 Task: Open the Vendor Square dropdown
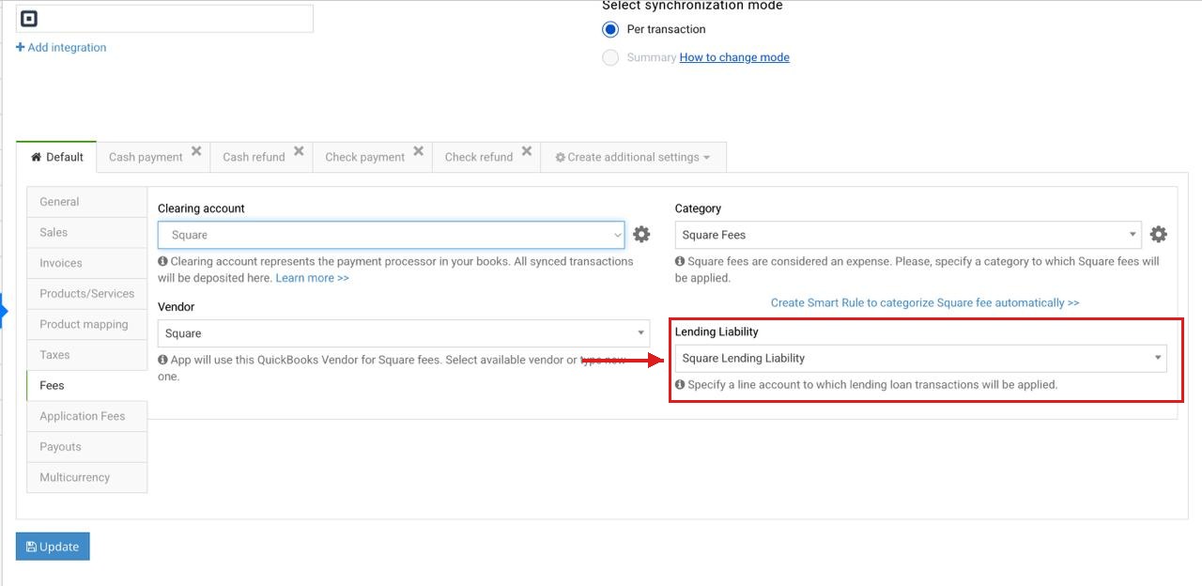click(404, 333)
